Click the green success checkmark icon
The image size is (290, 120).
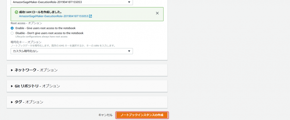(x=16, y=12)
